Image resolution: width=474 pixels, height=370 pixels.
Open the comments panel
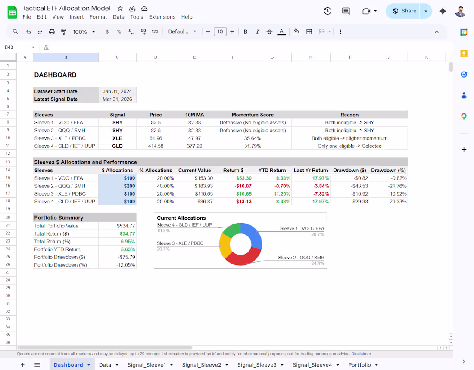point(346,12)
